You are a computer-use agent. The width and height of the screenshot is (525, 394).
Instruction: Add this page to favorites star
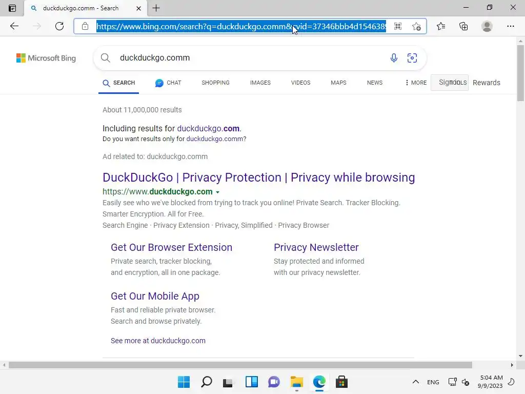pos(416,26)
